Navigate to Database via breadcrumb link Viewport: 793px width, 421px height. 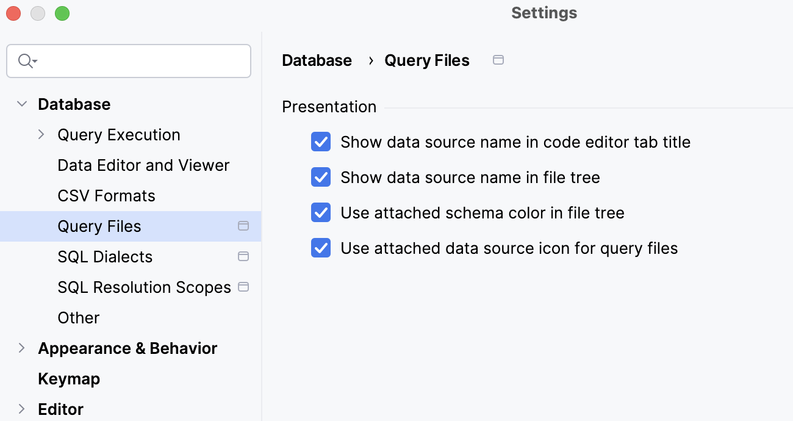click(317, 60)
